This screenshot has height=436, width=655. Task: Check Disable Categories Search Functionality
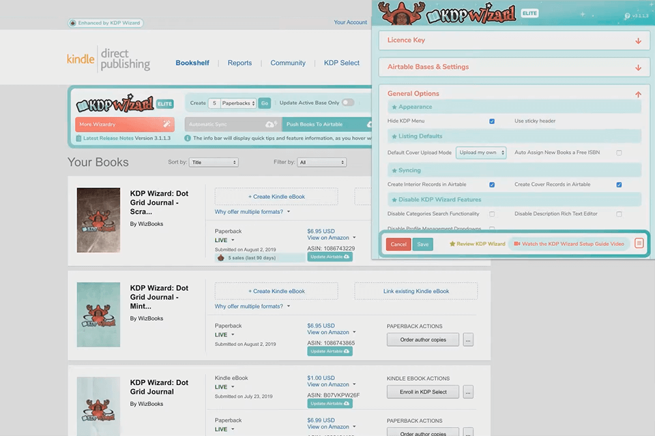(x=492, y=214)
